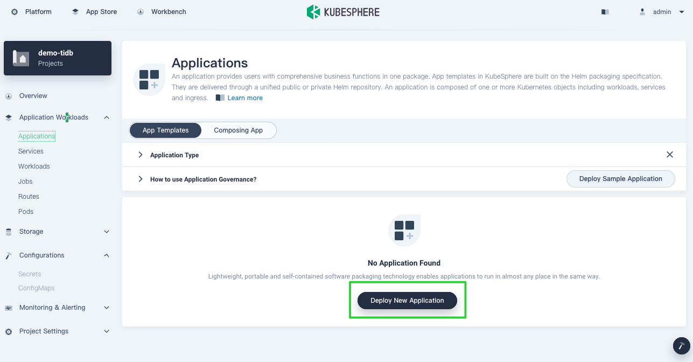This screenshot has height=362, width=693.
Task: Click the Monitoring & Alerting icon
Action: click(x=8, y=308)
